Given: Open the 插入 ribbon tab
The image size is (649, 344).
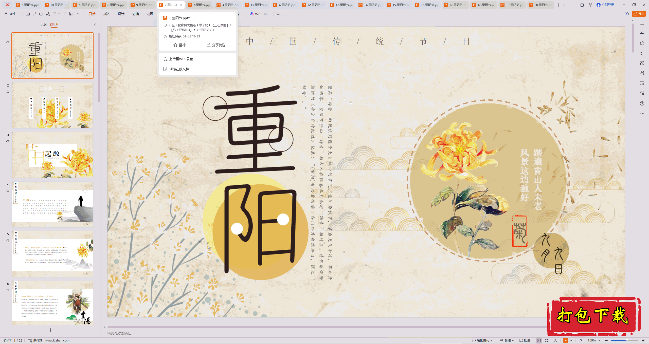Looking at the screenshot, I should (x=107, y=14).
